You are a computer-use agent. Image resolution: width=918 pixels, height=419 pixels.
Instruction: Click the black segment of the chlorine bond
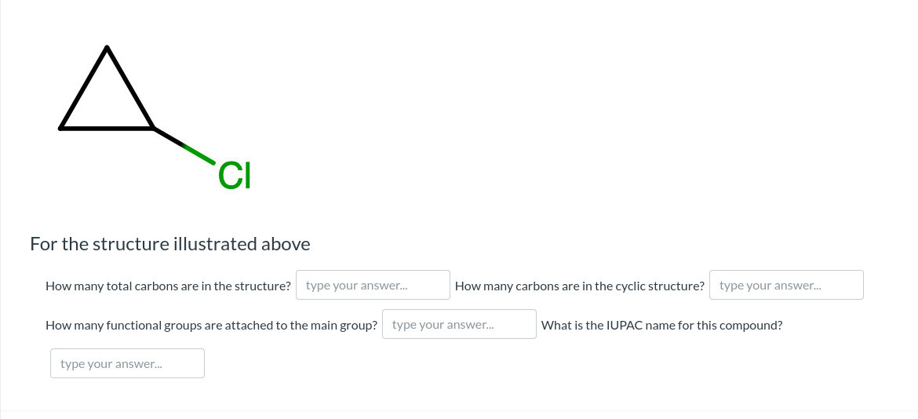168,137
